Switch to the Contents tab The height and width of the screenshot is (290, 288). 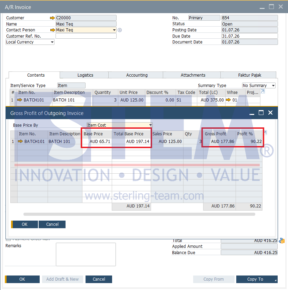pos(36,75)
